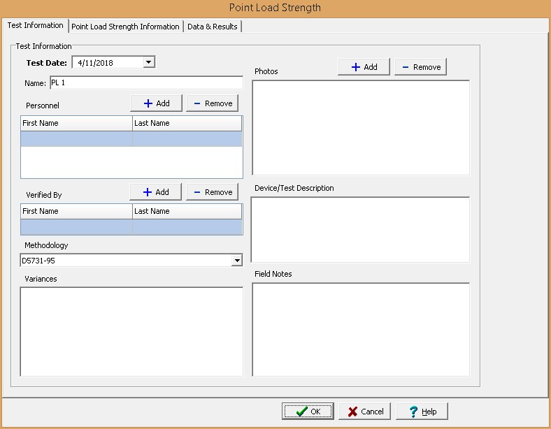Click the Device/Test Description text box
551x429 pixels.
pyautogui.click(x=360, y=229)
